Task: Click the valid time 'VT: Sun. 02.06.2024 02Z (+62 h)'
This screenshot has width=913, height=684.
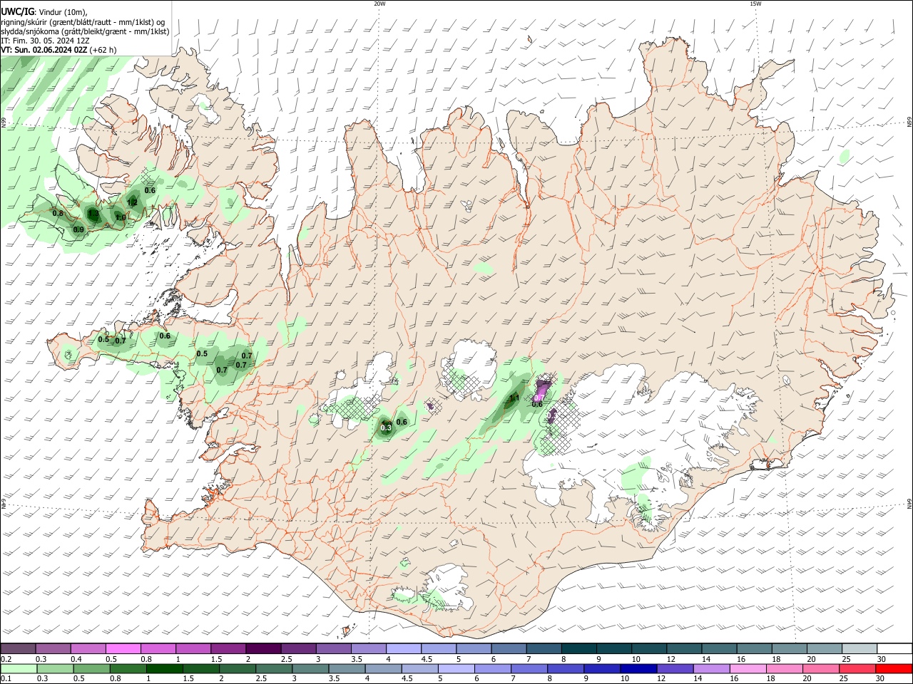Action: point(58,50)
